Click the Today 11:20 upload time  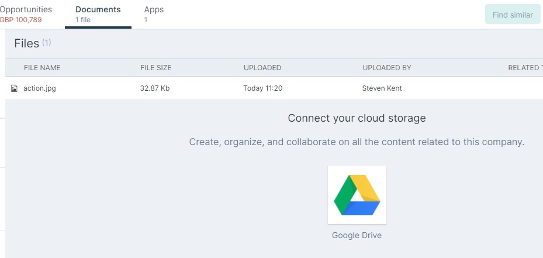coord(263,88)
